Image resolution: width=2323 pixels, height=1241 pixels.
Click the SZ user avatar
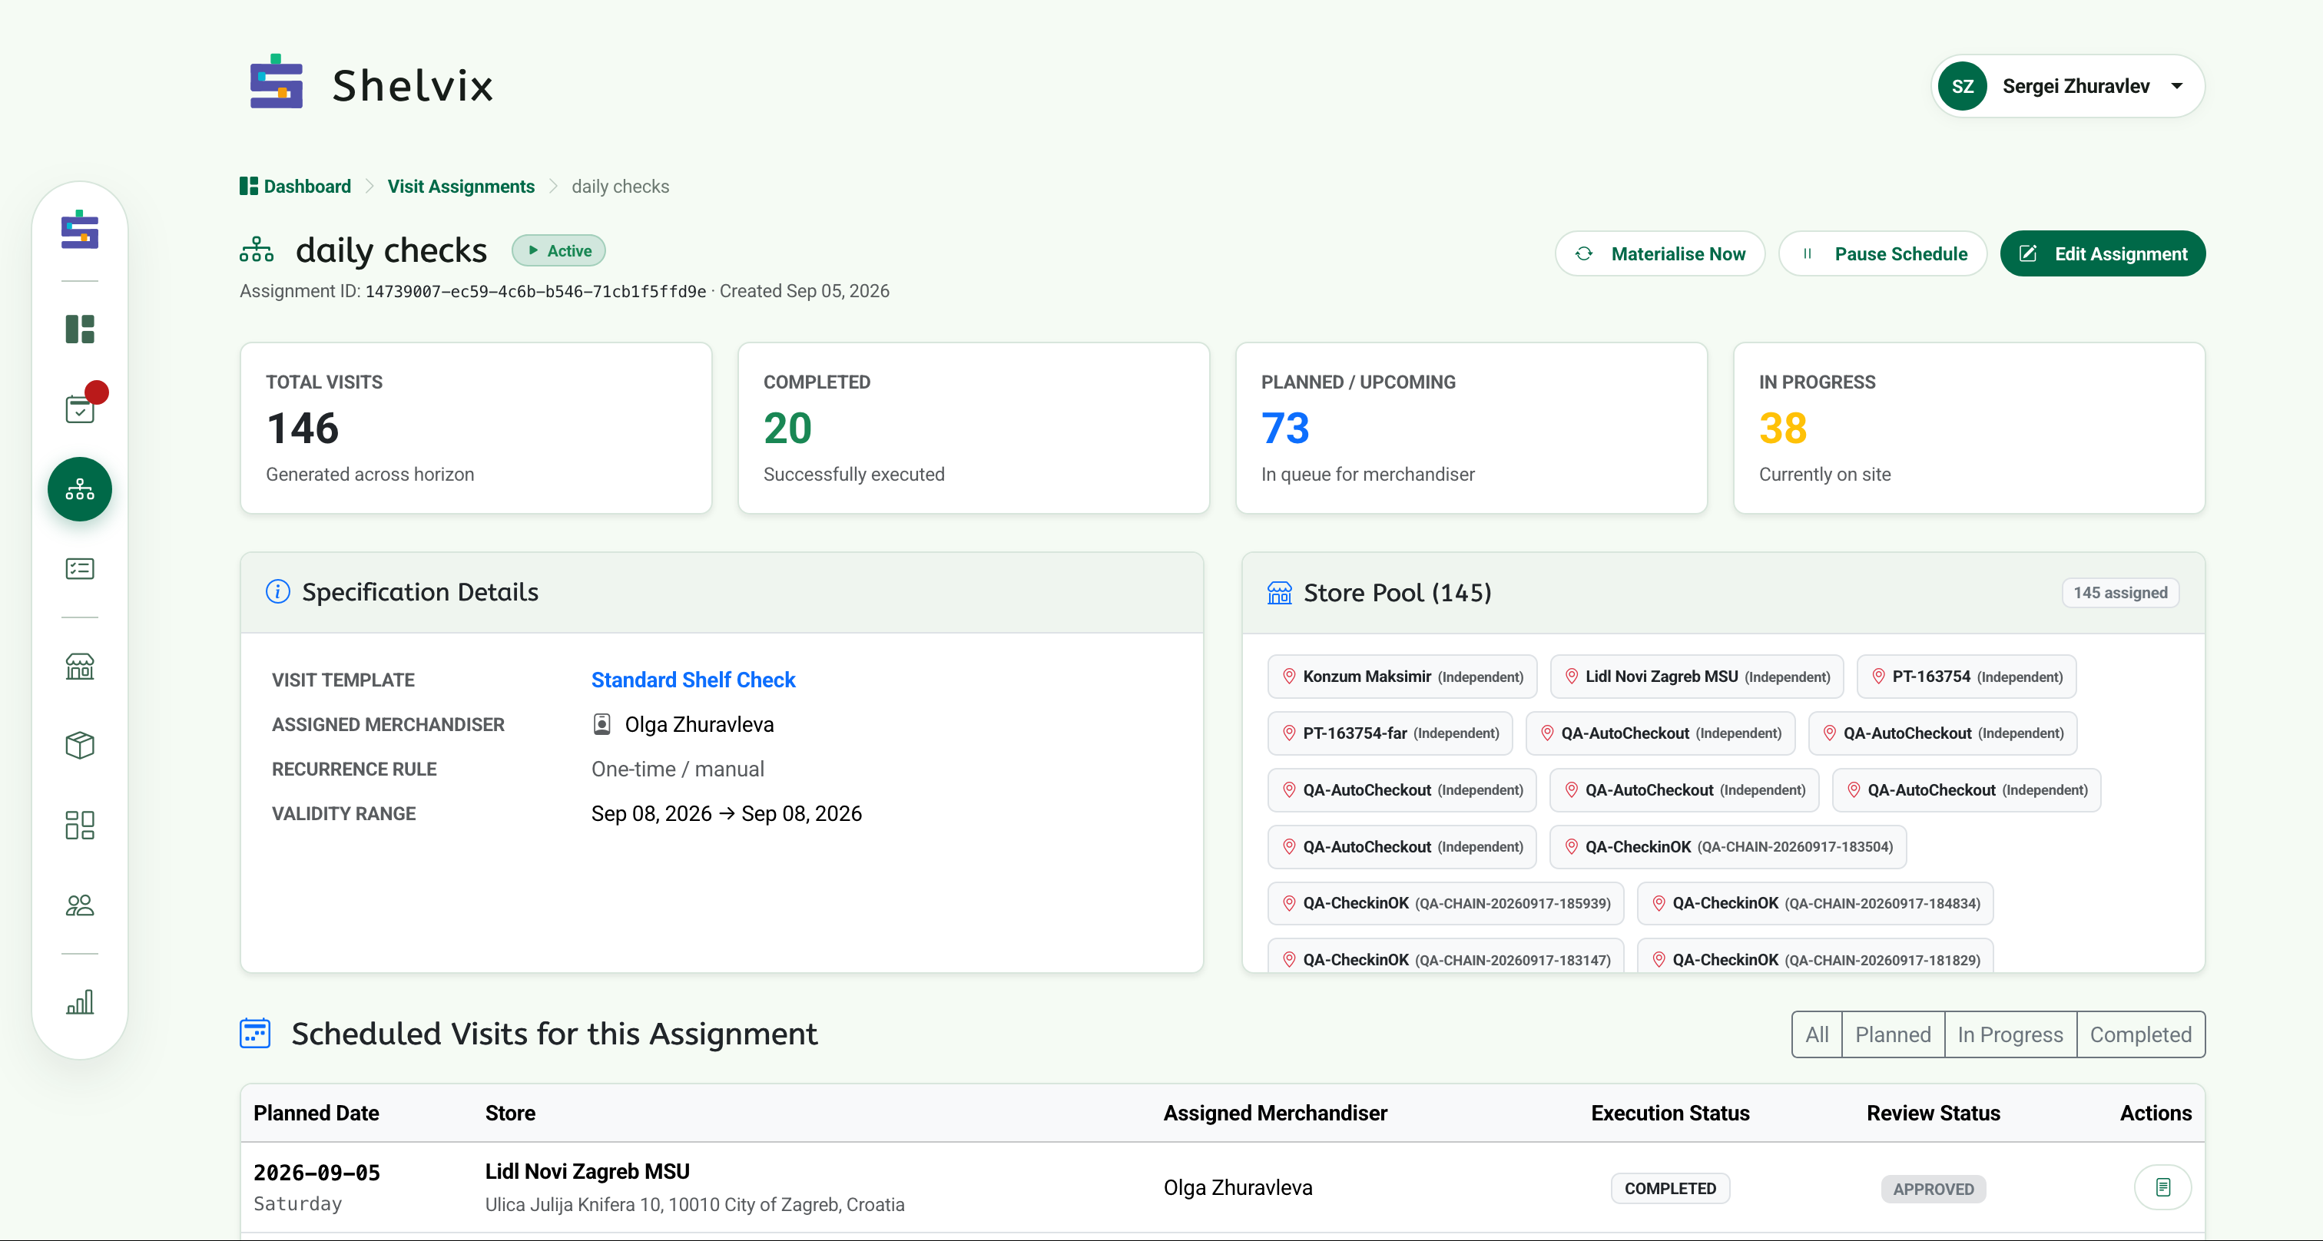pos(1962,85)
